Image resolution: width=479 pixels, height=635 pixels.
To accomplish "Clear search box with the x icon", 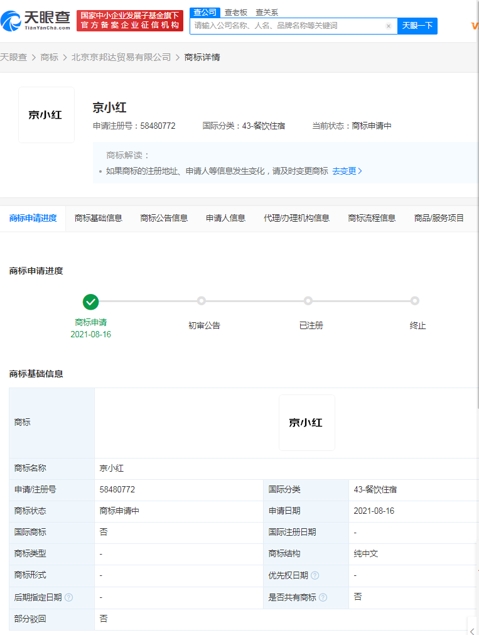I will (x=389, y=26).
